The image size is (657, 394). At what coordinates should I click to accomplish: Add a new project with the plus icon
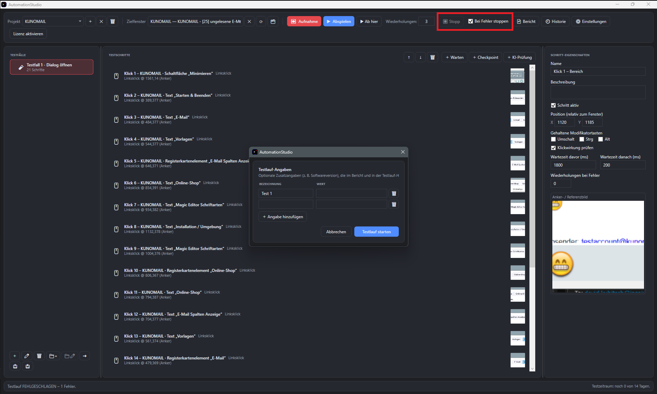90,22
